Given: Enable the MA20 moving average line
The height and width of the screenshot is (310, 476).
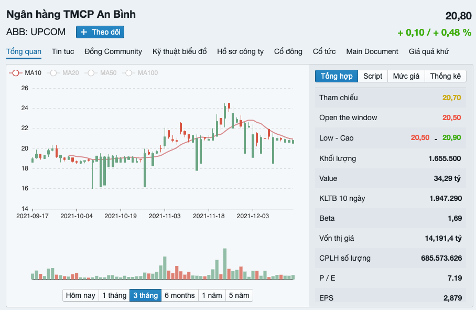Looking at the screenshot, I should [x=53, y=73].
